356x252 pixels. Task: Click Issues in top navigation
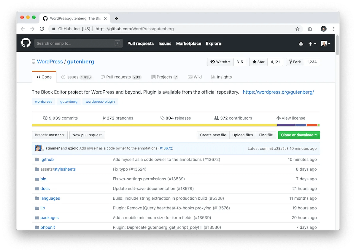tap(165, 44)
